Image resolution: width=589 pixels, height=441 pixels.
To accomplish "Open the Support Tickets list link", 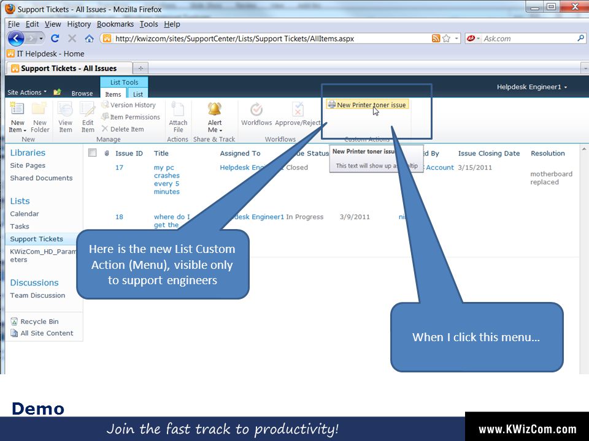I will [x=36, y=239].
